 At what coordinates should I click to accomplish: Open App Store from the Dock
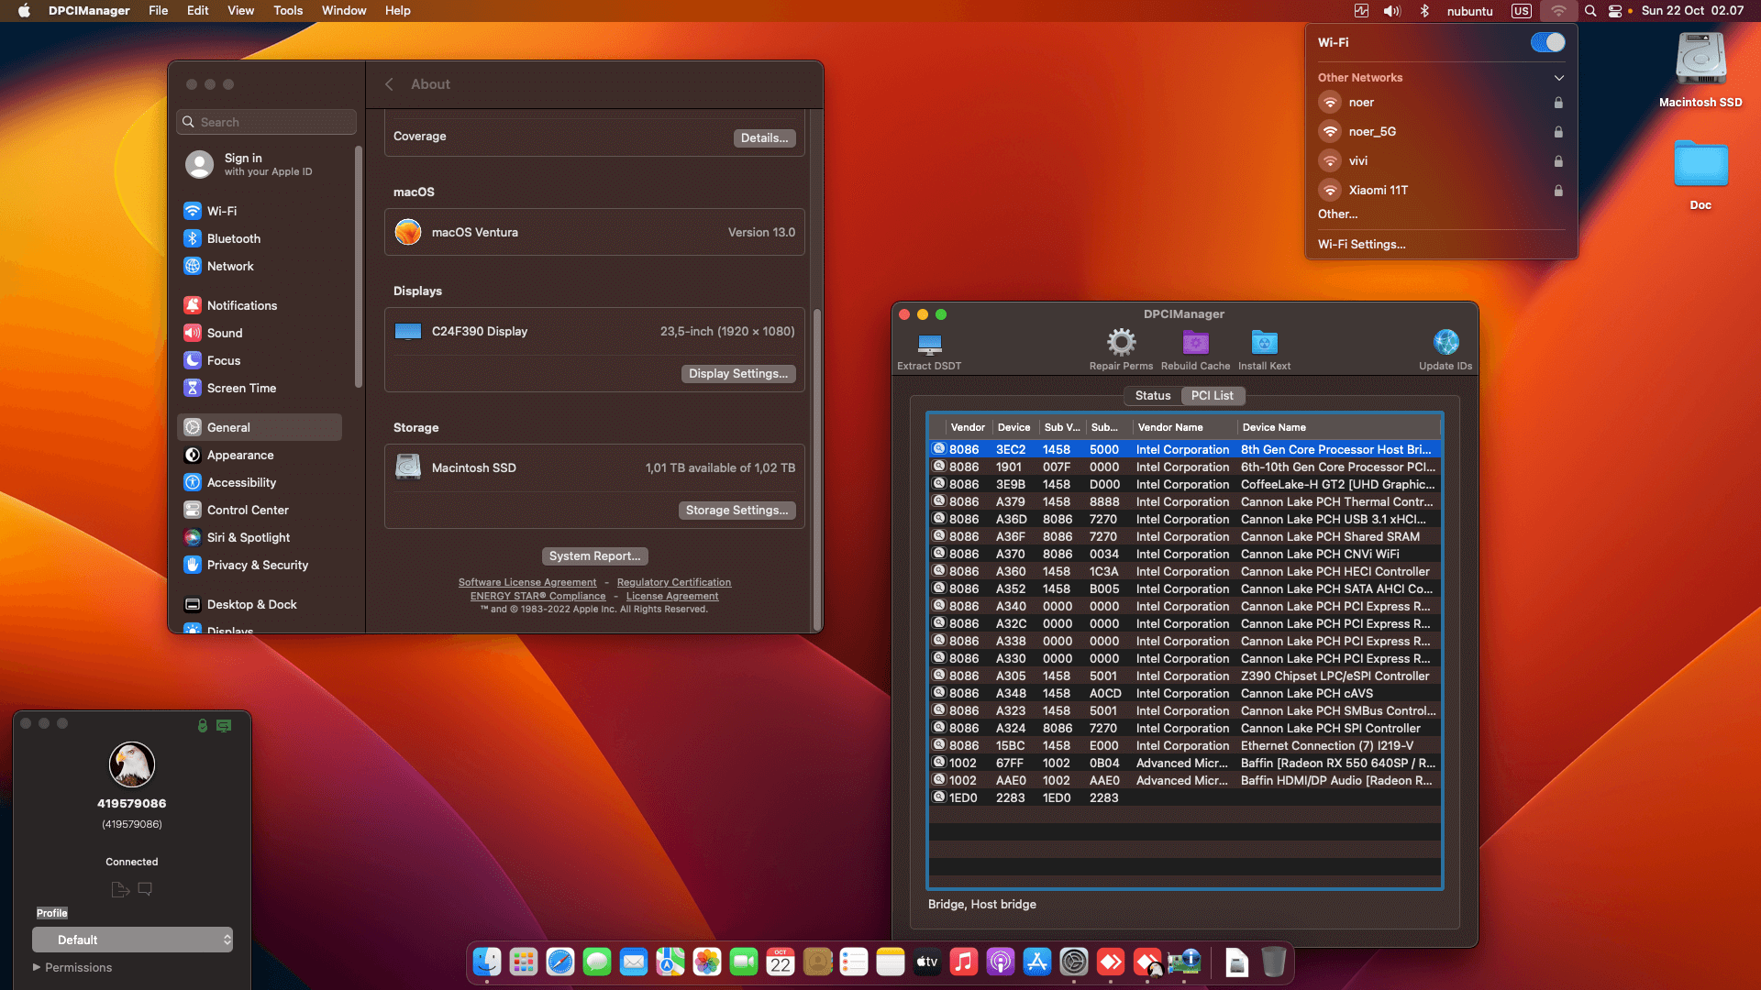pyautogui.click(x=1037, y=962)
